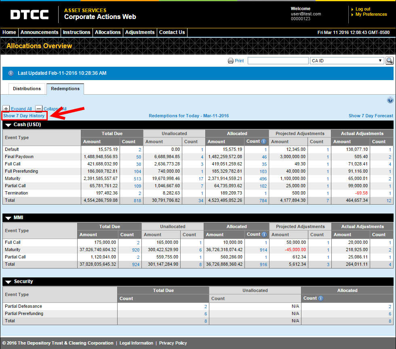
Task: Click the printer icon next to Print
Action: click(x=231, y=61)
